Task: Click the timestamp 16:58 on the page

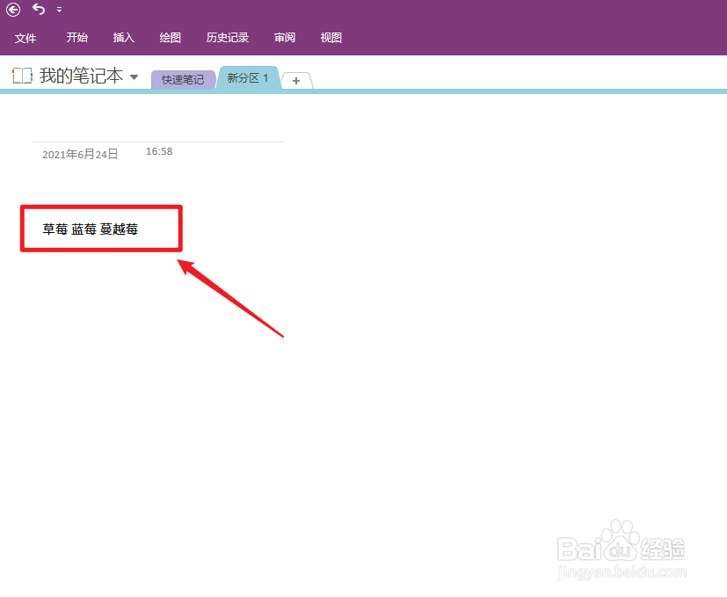Action: [x=158, y=150]
